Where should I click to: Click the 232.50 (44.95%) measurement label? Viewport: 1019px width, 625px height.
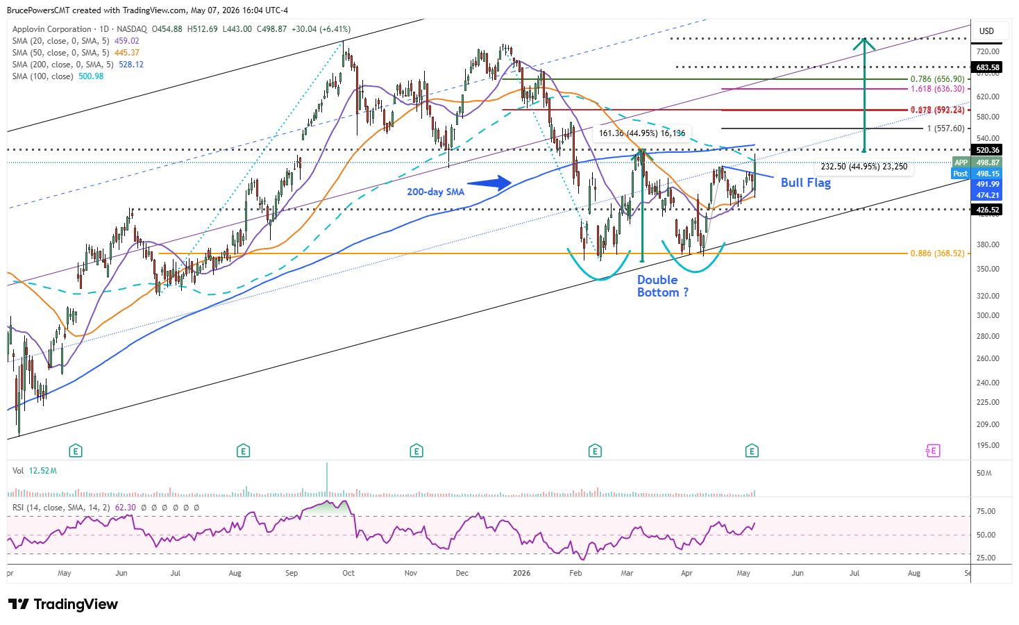click(x=864, y=167)
